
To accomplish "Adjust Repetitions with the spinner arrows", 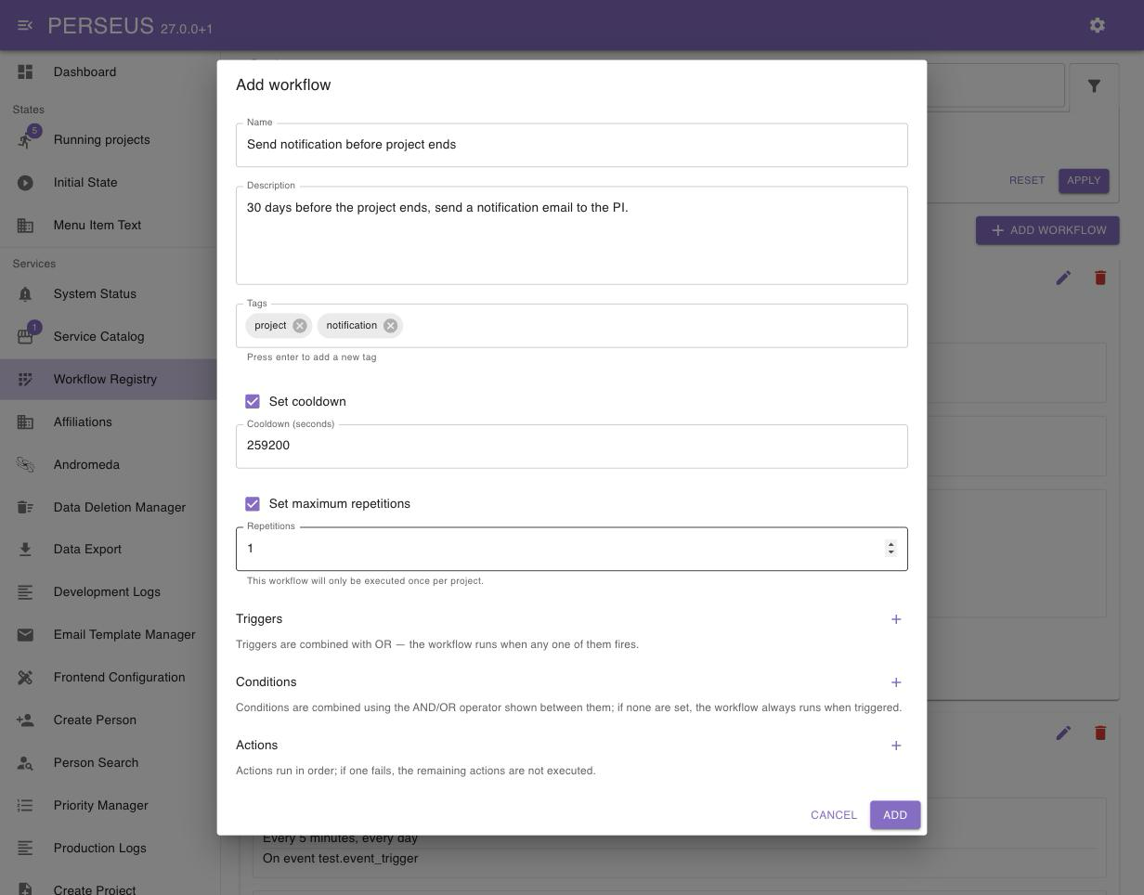I will pyautogui.click(x=890, y=549).
